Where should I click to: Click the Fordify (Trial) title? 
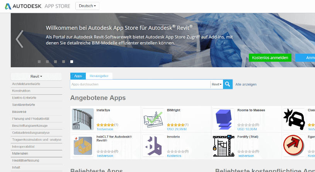[x=248, y=137]
